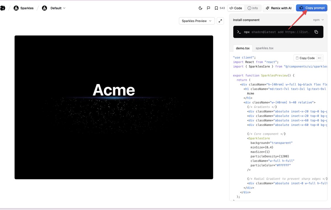
Task: Select the demo.tsx tab
Action: click(242, 48)
